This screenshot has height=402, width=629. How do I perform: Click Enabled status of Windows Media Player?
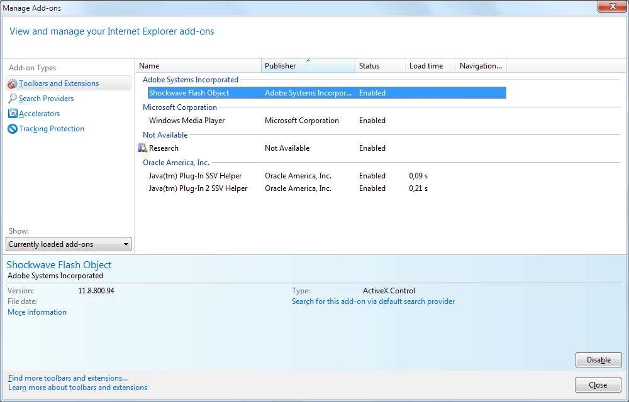[372, 121]
